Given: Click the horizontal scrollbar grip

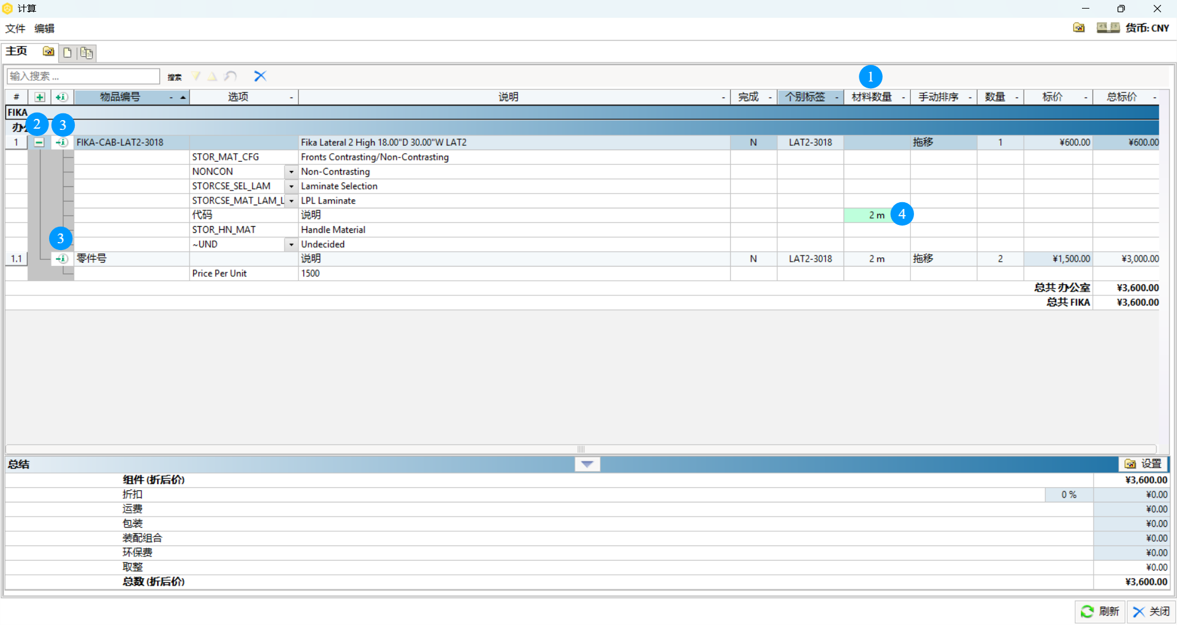Looking at the screenshot, I should pyautogui.click(x=581, y=449).
